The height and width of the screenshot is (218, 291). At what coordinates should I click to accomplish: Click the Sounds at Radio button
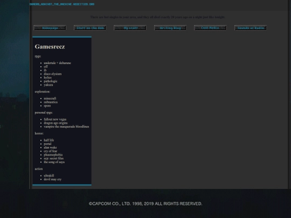(251, 28)
